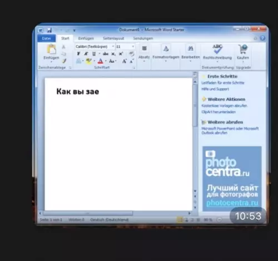Viewport: 278px width, 261px height.
Task: Switch to Draft view button
Action: pyautogui.click(x=198, y=220)
